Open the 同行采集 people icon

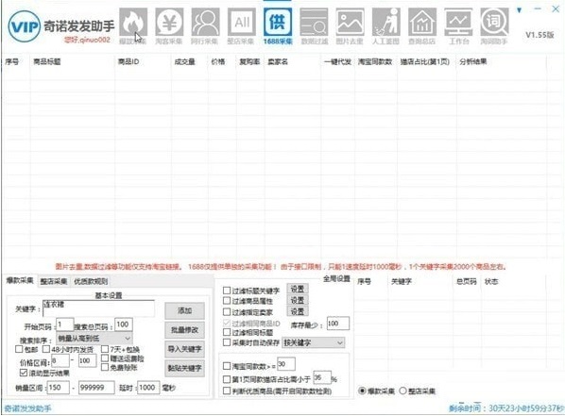(x=205, y=23)
